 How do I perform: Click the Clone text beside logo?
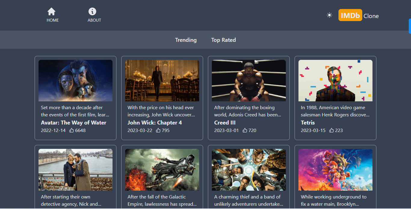tap(371, 16)
